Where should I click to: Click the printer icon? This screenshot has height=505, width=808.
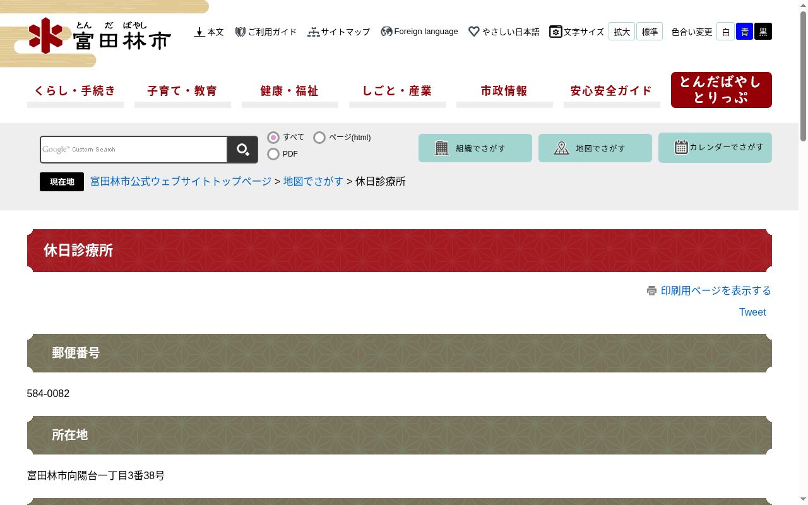651,290
